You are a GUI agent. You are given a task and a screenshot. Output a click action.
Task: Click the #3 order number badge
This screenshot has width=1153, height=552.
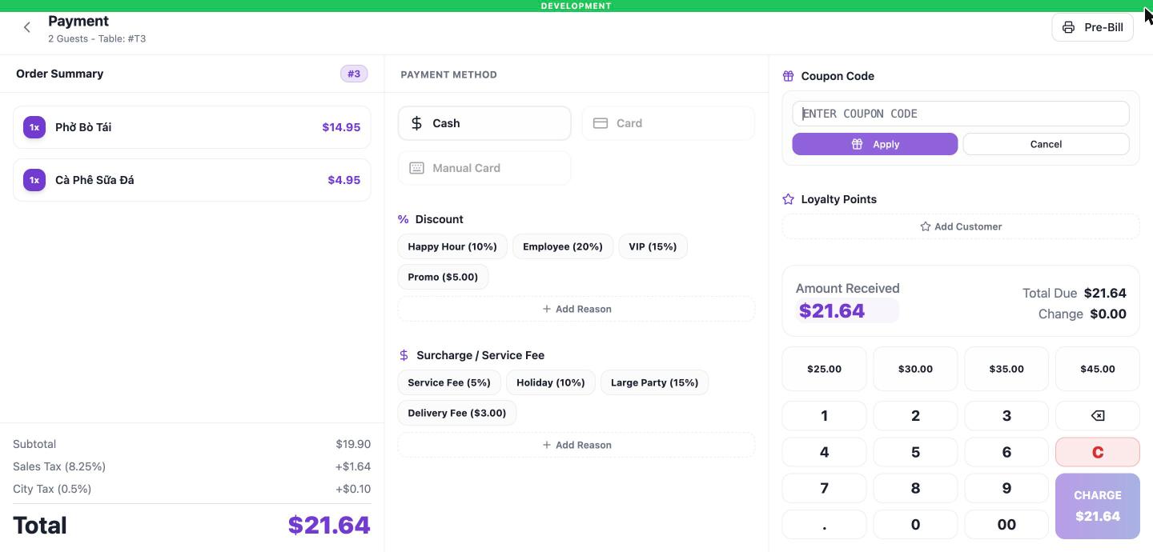[x=354, y=74]
